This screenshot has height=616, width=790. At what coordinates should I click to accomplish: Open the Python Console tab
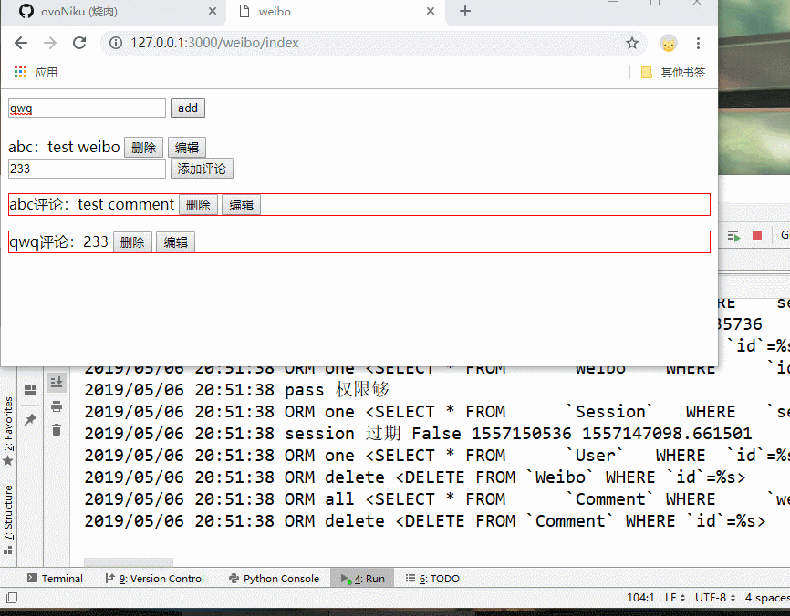(x=274, y=579)
